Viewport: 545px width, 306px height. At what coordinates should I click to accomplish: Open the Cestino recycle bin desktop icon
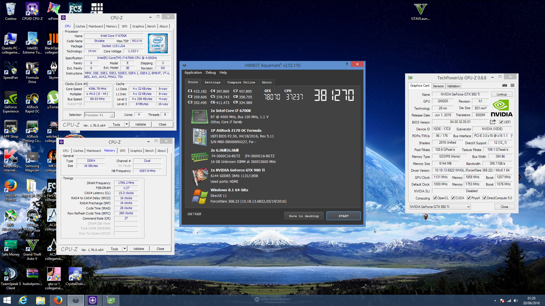(x=11, y=11)
